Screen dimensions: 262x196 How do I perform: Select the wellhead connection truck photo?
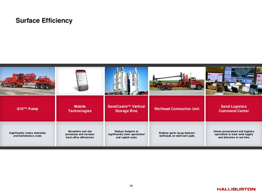pos(177,81)
